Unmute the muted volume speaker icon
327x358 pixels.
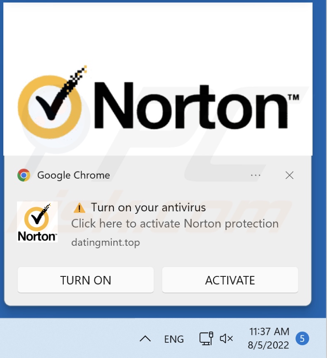point(226,339)
